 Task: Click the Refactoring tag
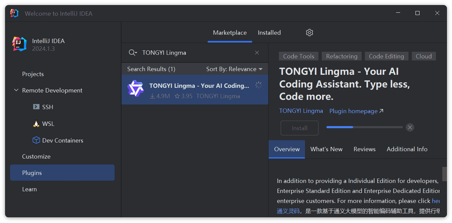pyautogui.click(x=342, y=56)
